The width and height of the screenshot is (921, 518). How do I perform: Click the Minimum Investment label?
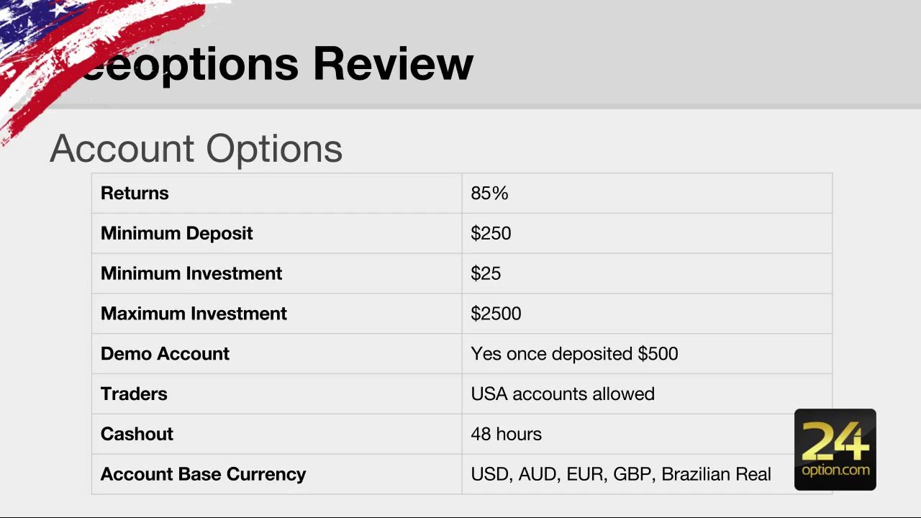pos(191,274)
